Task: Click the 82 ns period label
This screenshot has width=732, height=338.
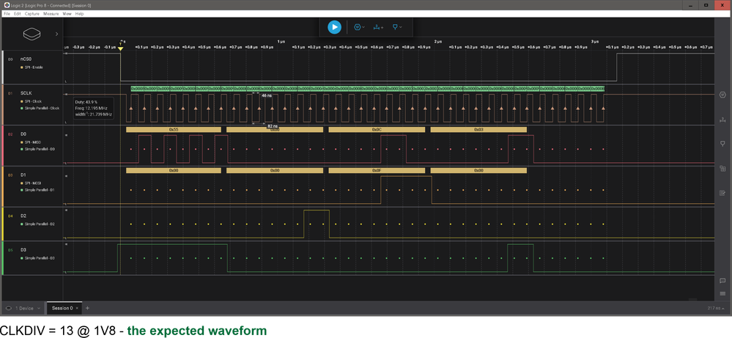Action: pyautogui.click(x=273, y=126)
